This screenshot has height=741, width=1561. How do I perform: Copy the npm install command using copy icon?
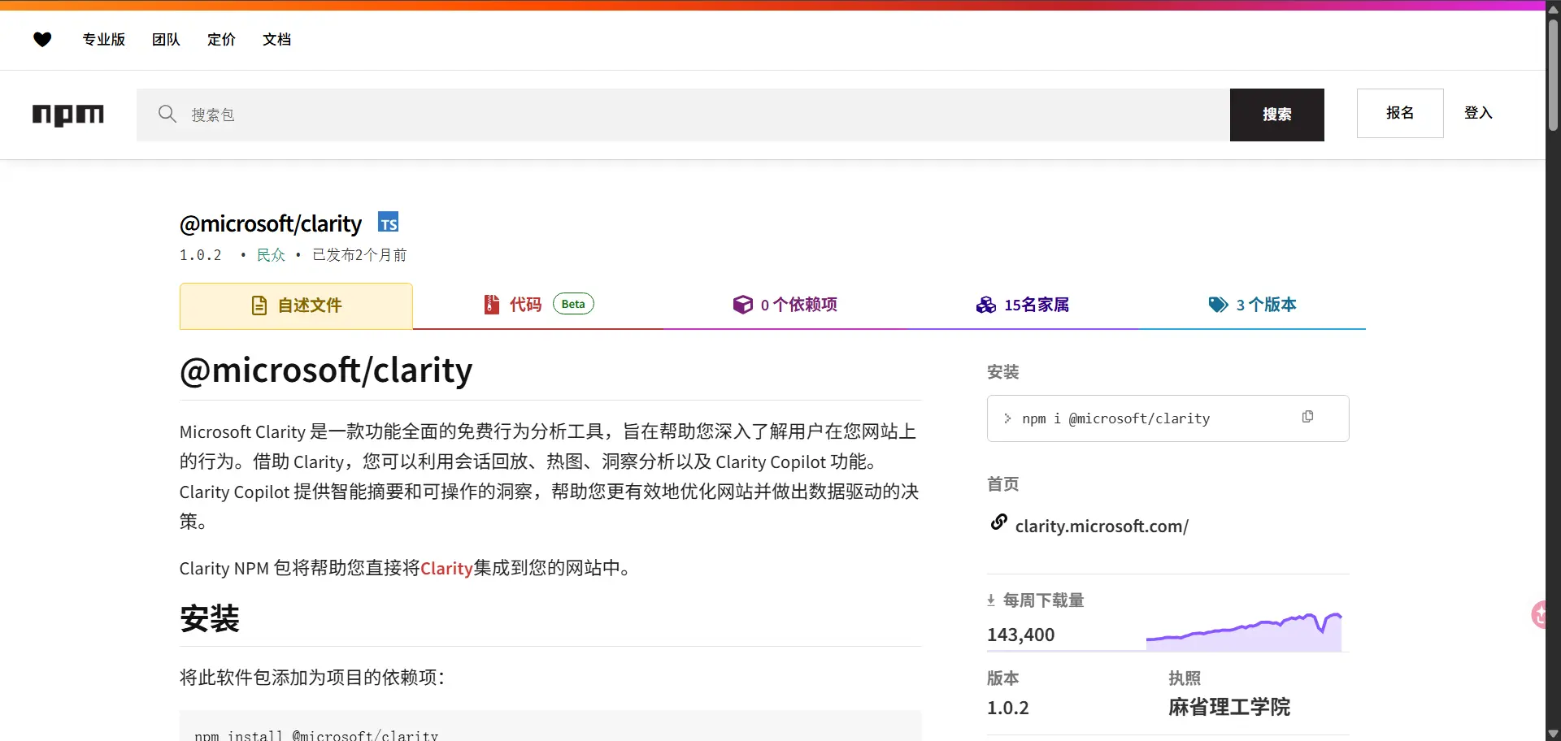[1307, 416]
